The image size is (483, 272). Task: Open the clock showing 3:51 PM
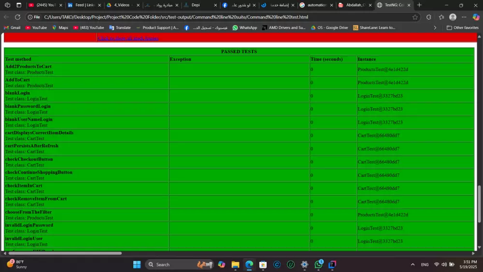pyautogui.click(x=469, y=264)
